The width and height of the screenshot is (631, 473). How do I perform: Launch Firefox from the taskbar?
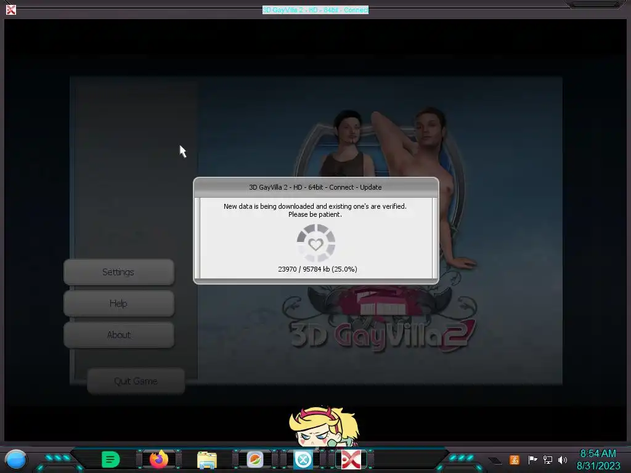click(159, 459)
